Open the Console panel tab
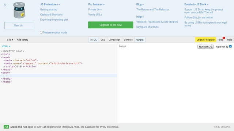 (128, 40)
